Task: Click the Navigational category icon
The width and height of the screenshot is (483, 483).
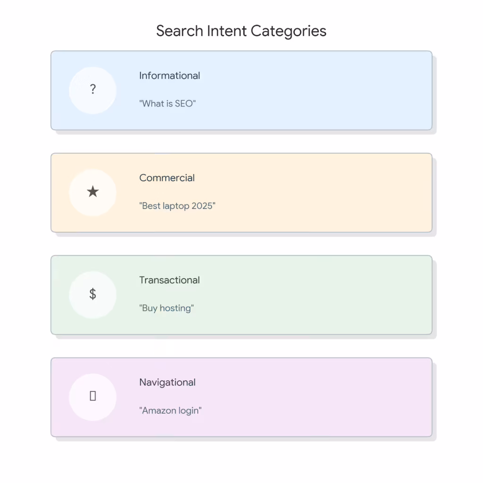Action: (x=93, y=396)
